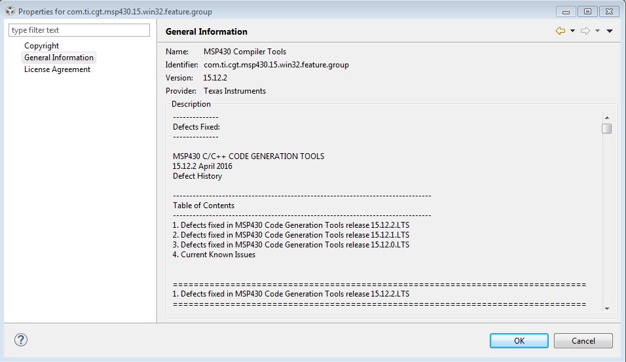Screen dimensions: 626x362
Task: Click the forward navigation arrow icon
Action: click(x=585, y=31)
